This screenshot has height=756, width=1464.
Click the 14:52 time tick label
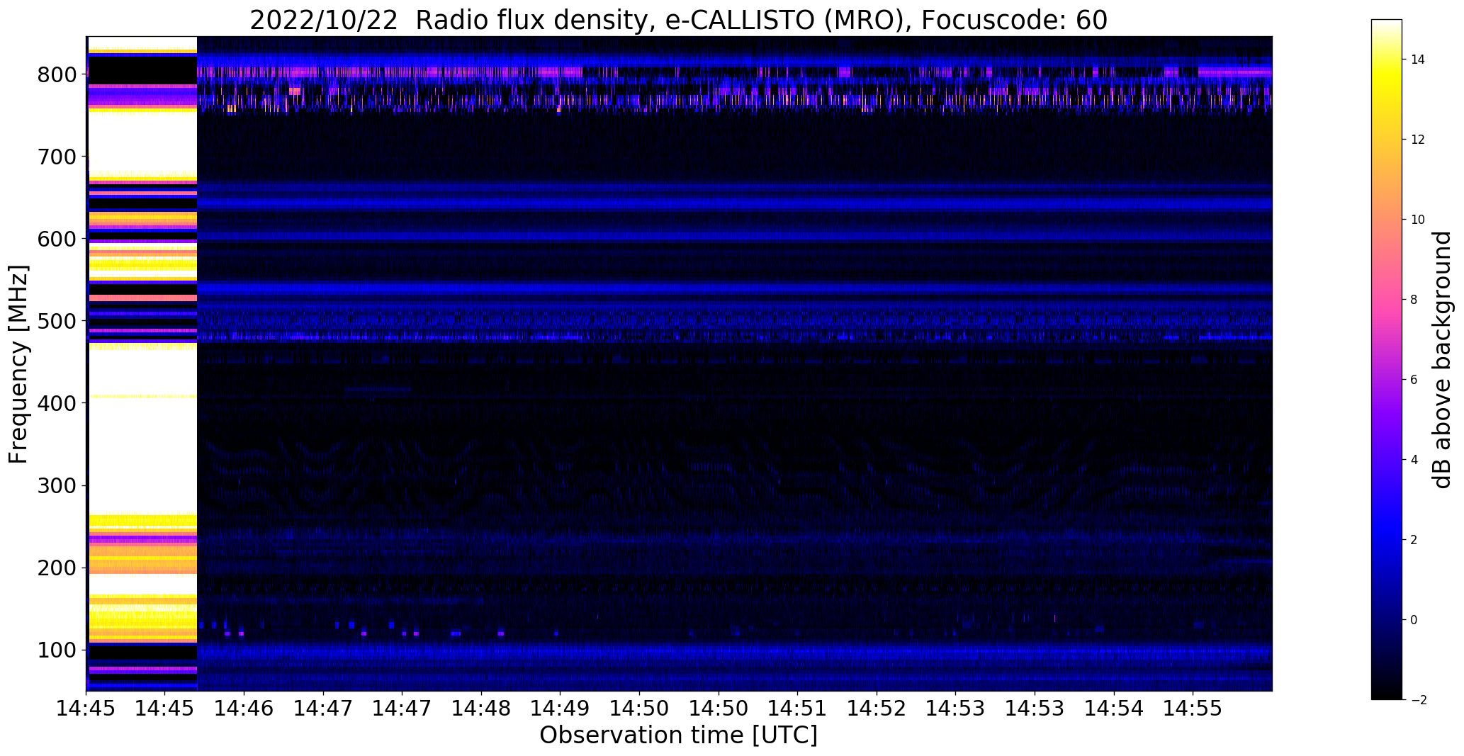pos(877,708)
